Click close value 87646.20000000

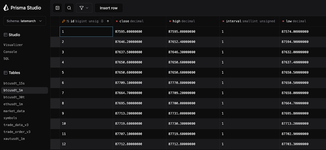point(129,42)
